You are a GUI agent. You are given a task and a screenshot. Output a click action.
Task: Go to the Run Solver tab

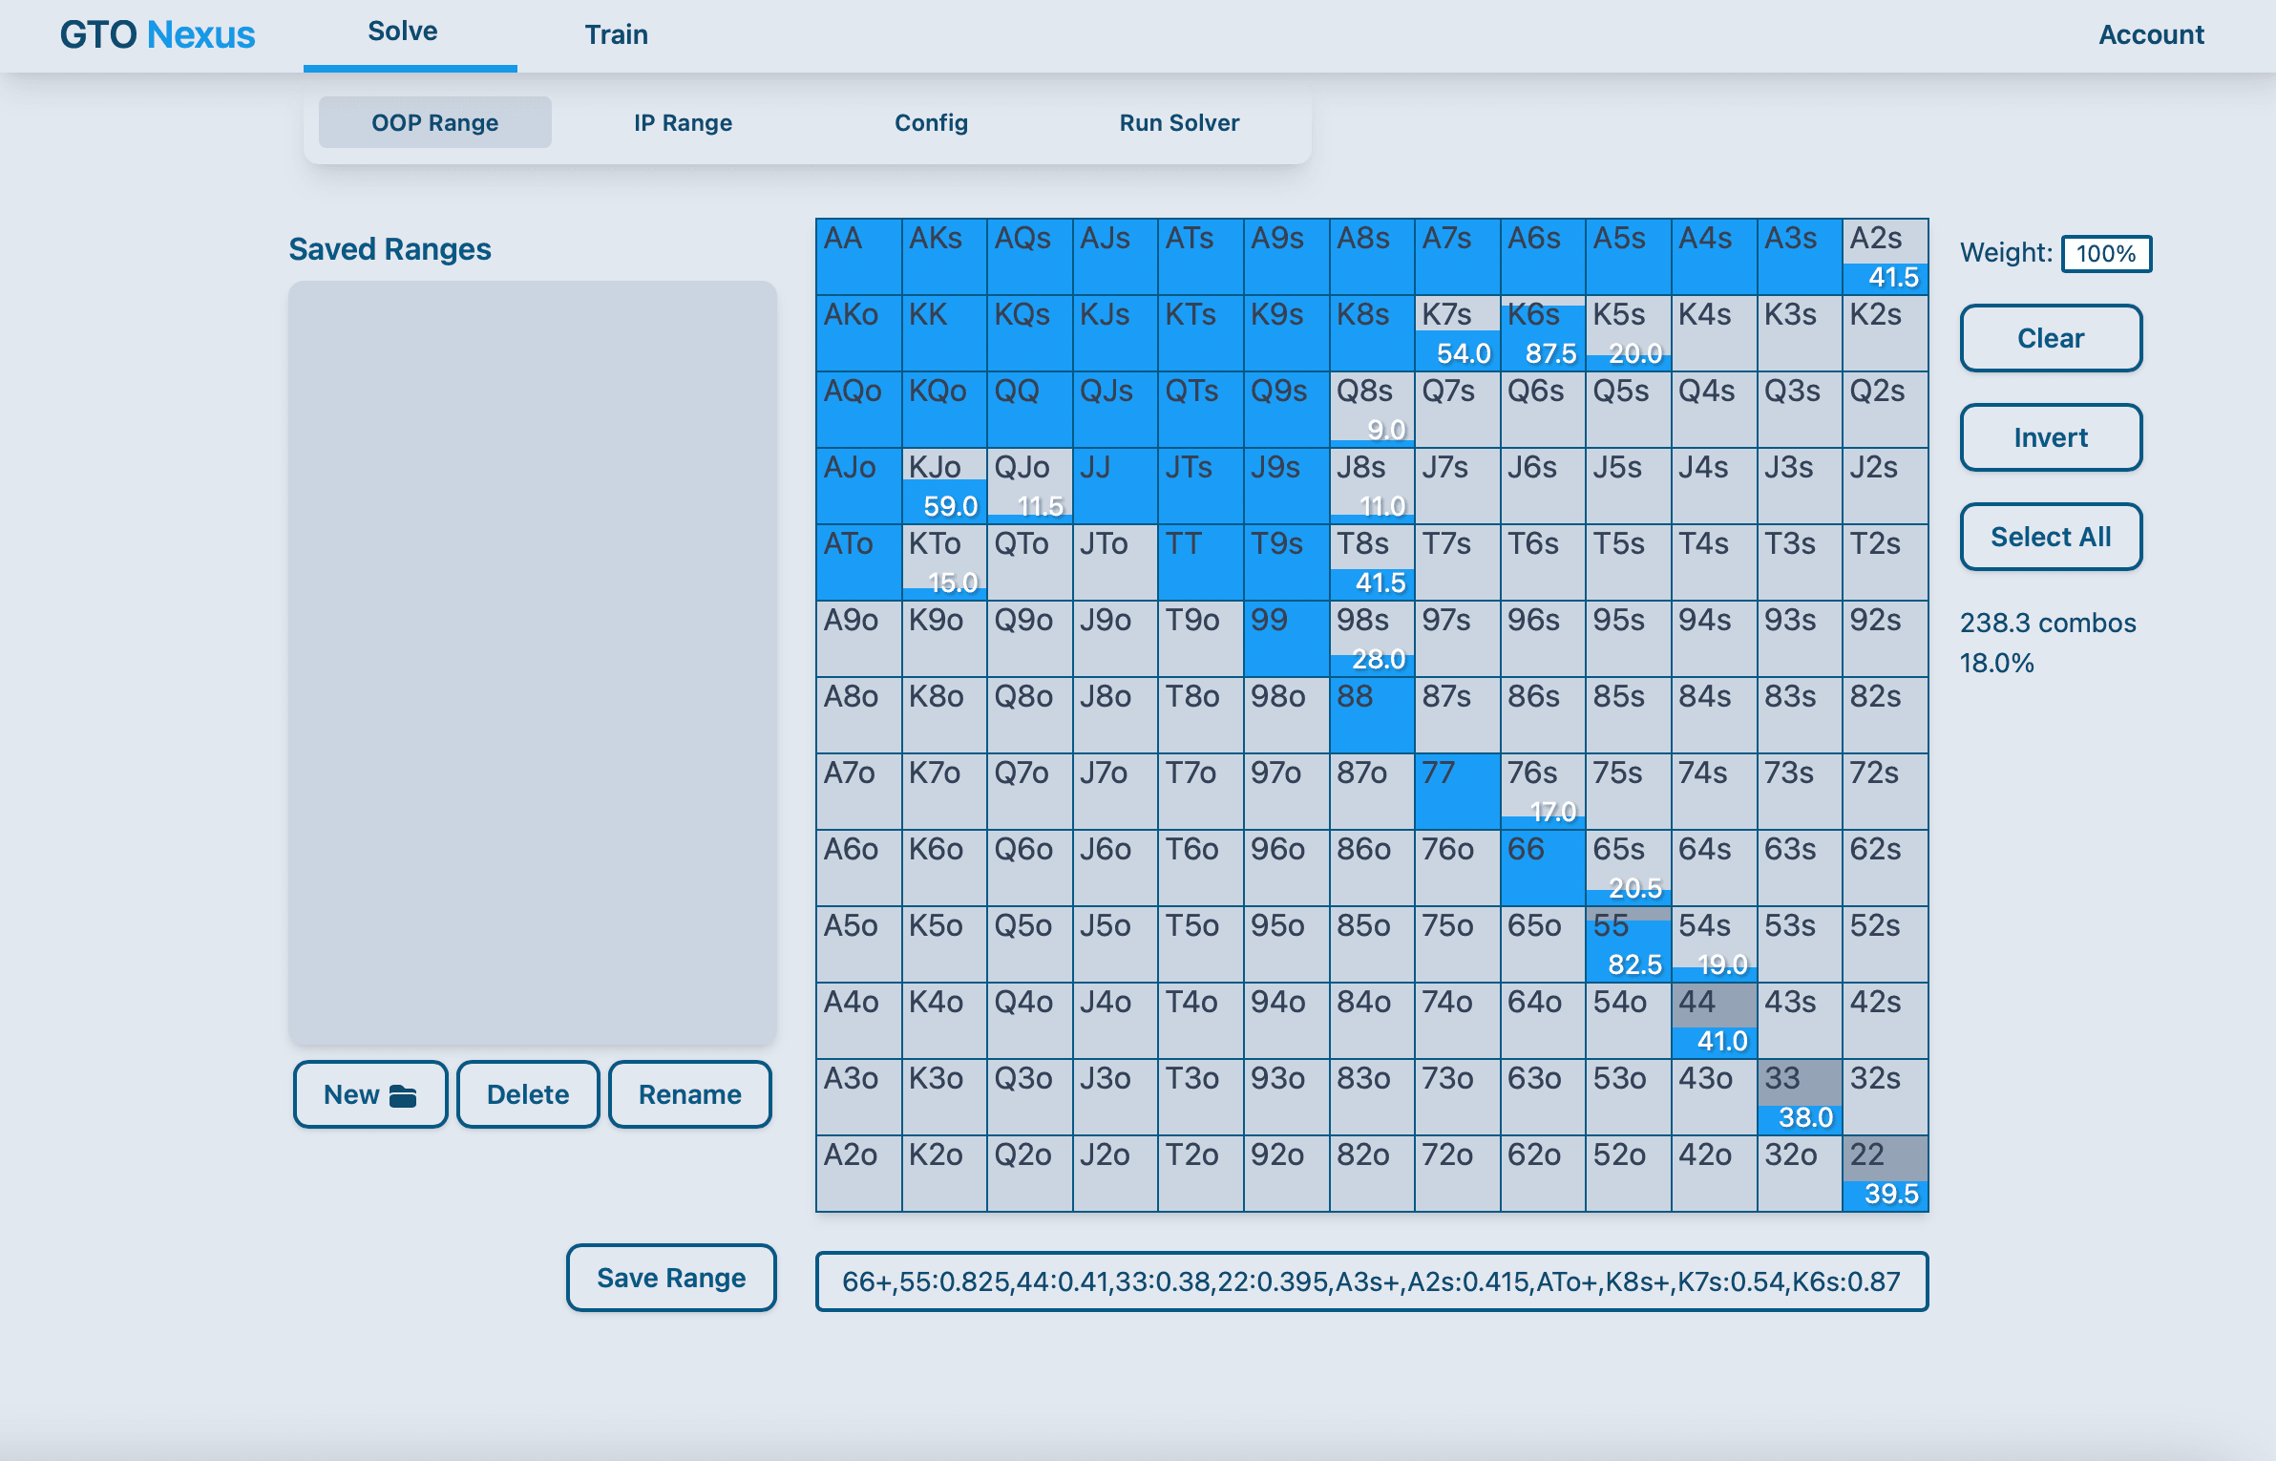click(x=1179, y=123)
